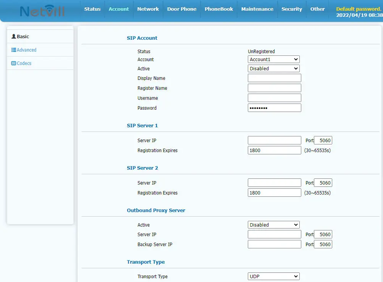Screen dimensions: 383x282
Task: Open the Network menu
Action: 148,9
